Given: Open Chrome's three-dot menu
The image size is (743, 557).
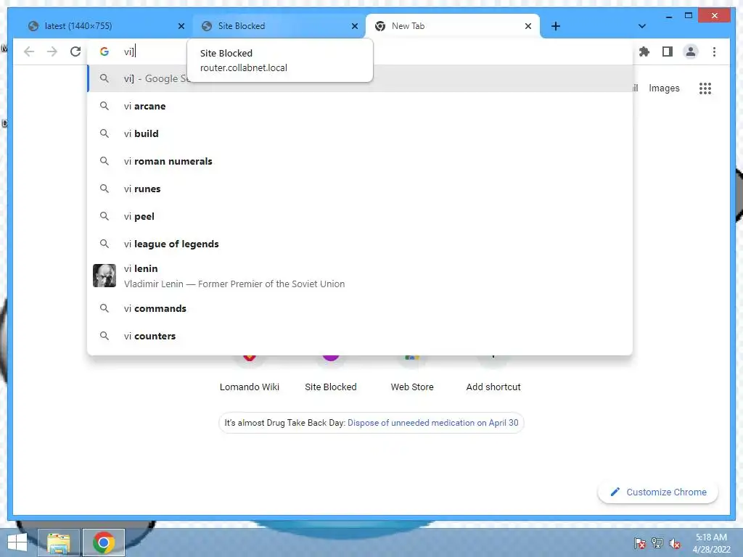Looking at the screenshot, I should 714,51.
